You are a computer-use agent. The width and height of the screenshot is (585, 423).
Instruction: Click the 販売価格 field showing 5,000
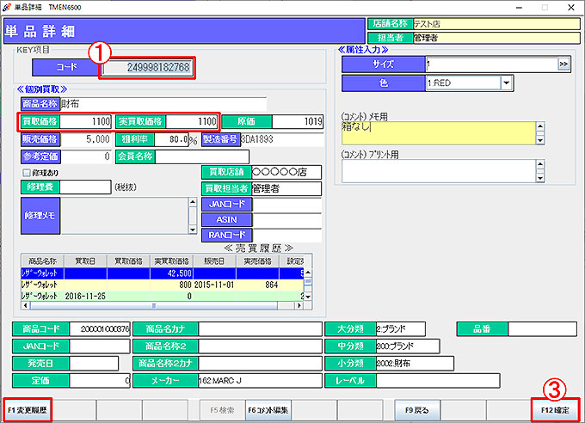pyautogui.click(x=86, y=139)
